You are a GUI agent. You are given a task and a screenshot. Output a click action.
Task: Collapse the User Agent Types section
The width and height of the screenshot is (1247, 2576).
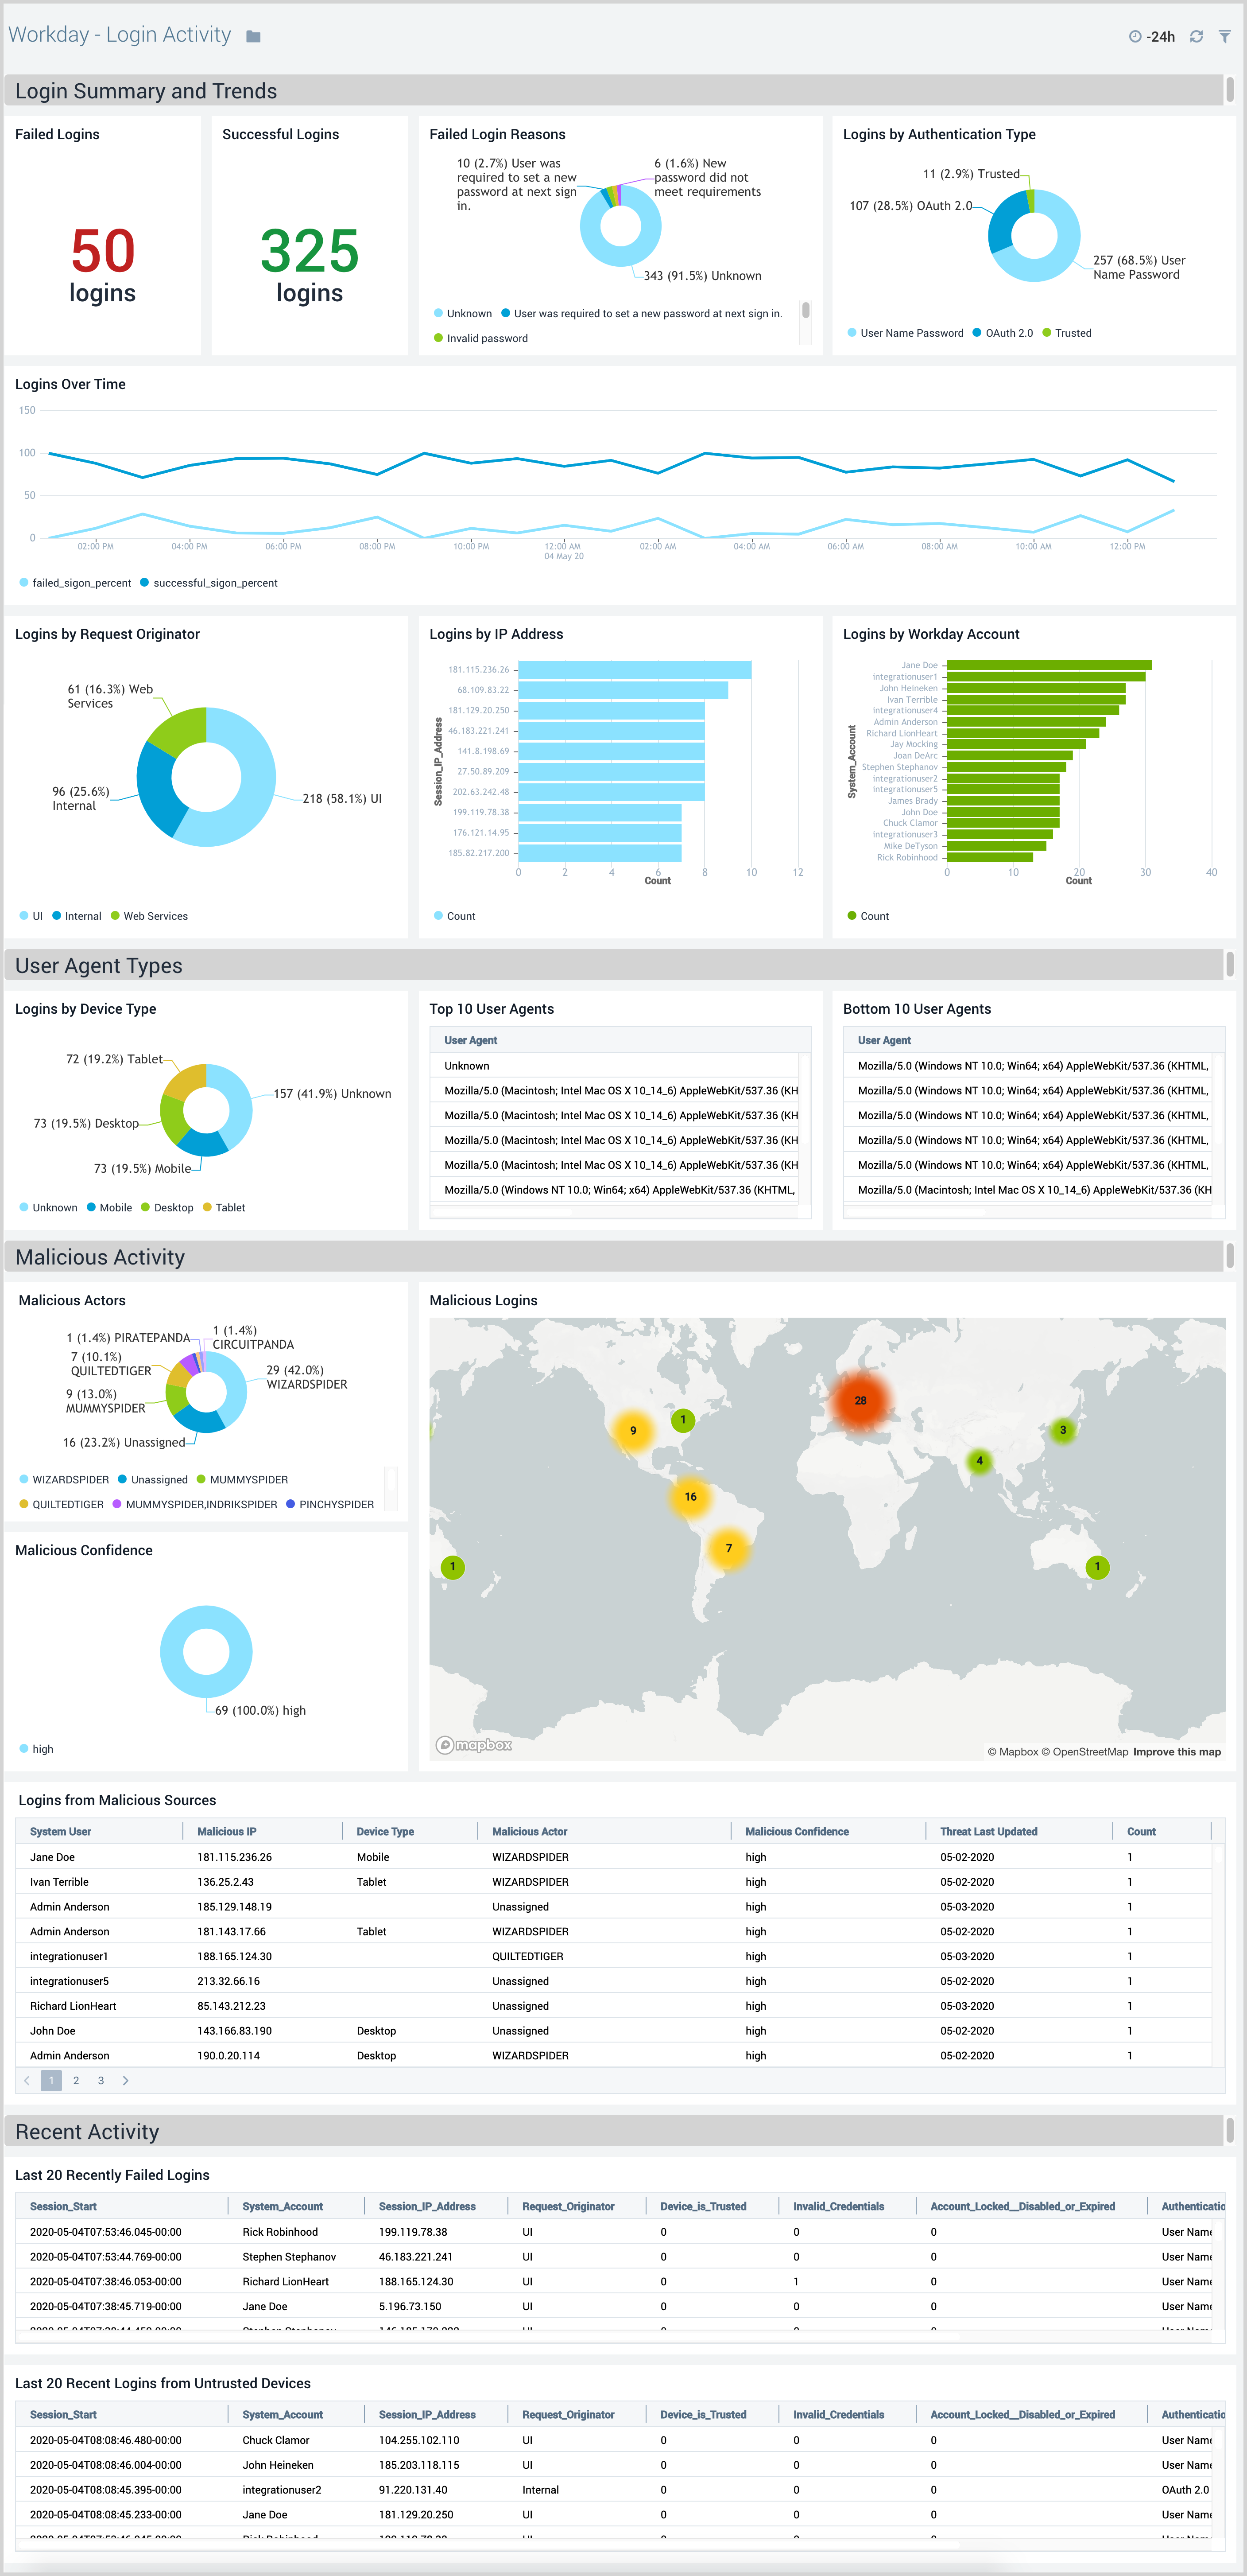point(99,966)
